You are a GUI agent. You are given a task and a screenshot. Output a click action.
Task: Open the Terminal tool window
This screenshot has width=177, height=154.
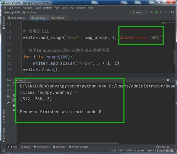click(x=59, y=147)
